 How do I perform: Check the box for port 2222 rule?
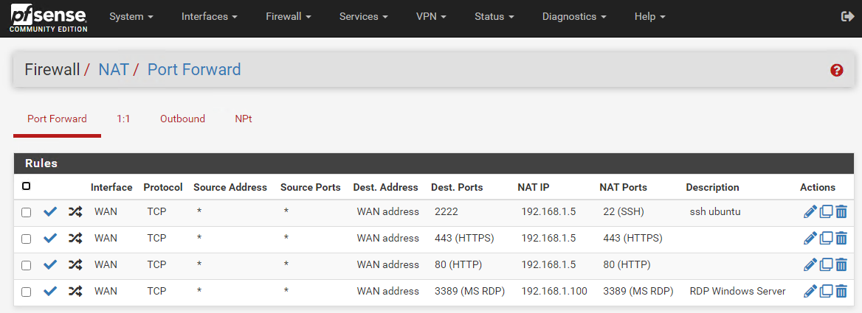(27, 212)
